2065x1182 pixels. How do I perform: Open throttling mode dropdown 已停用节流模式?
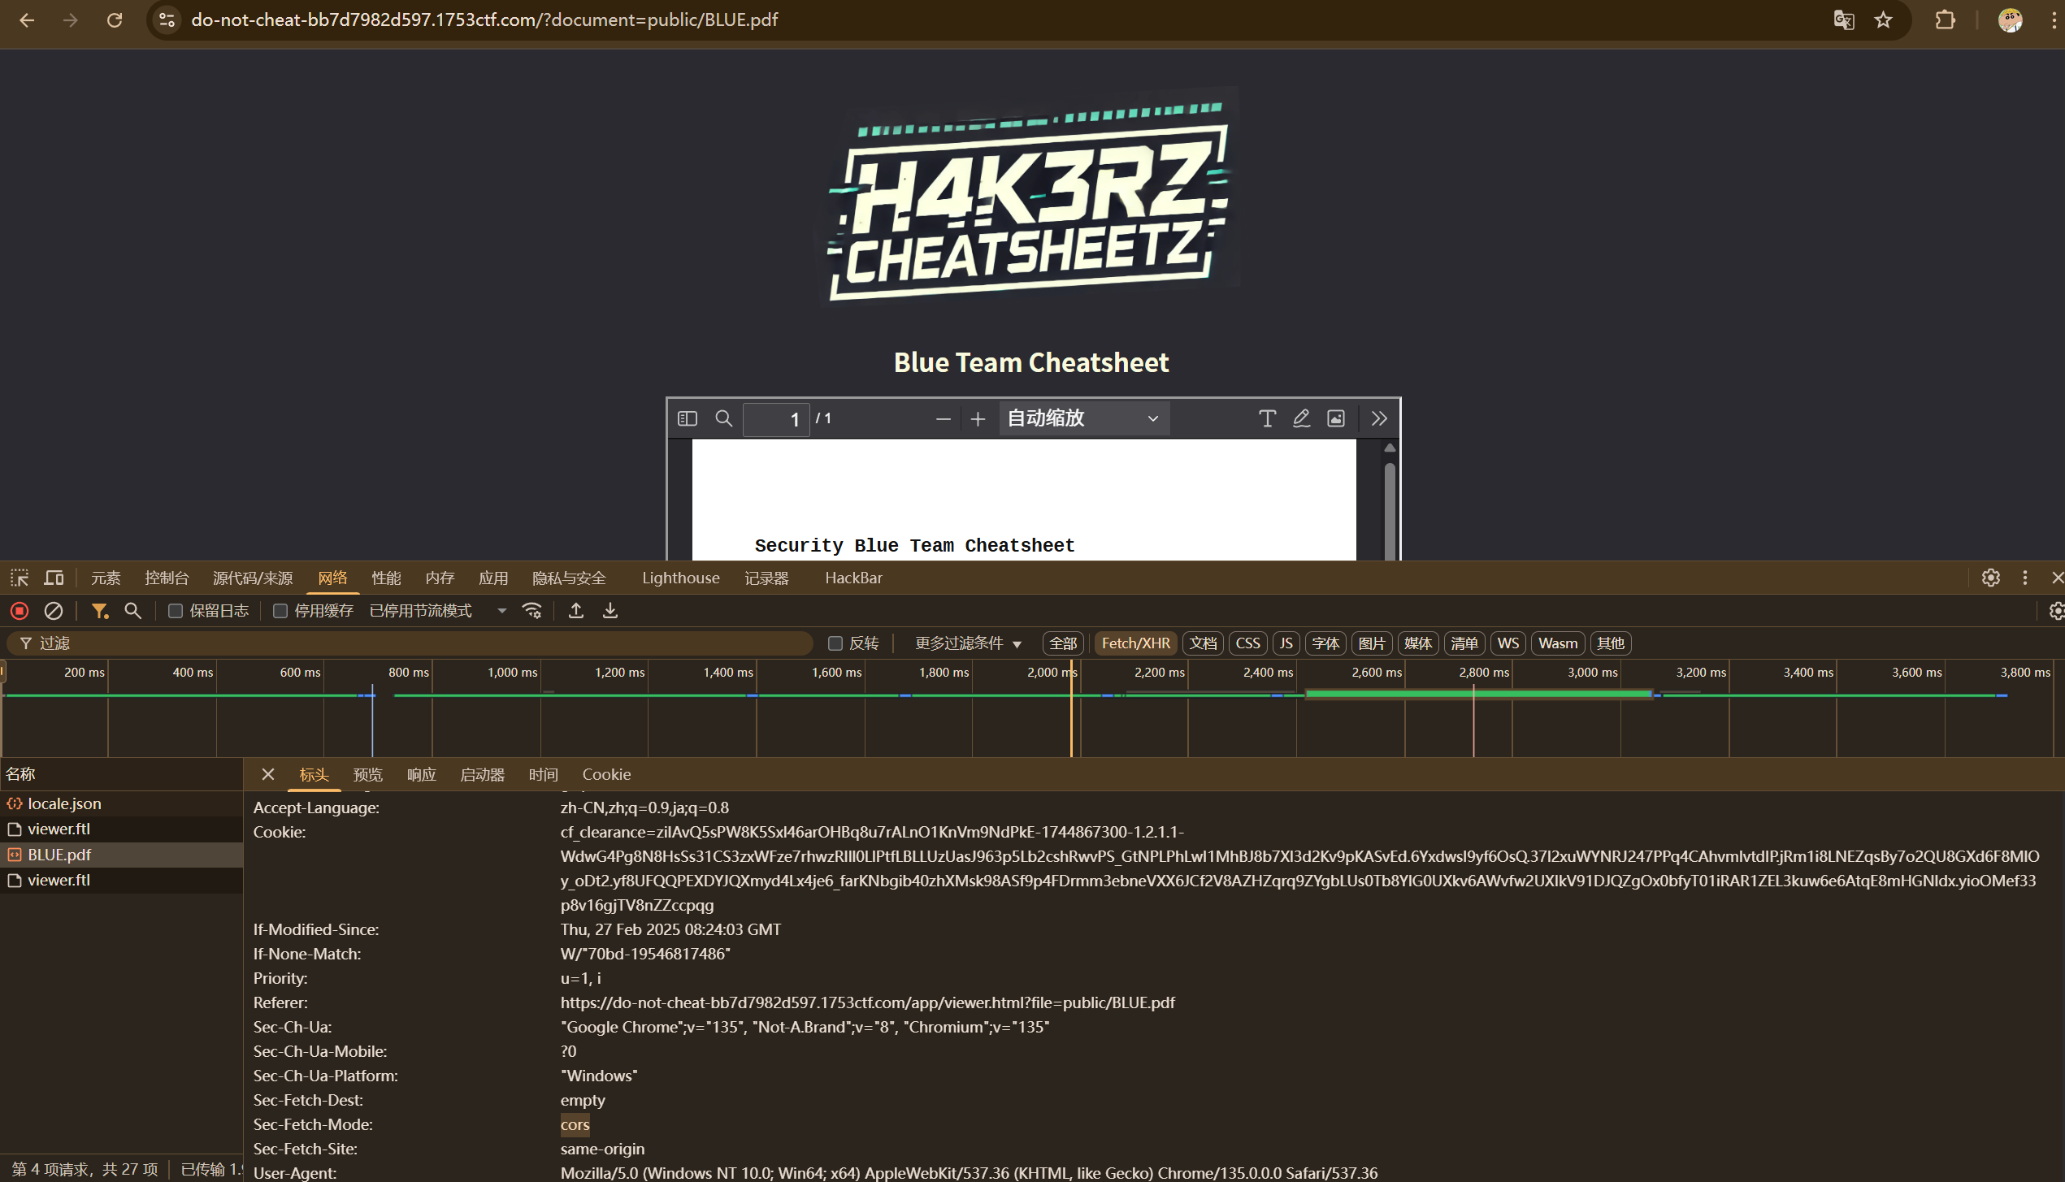[439, 611]
